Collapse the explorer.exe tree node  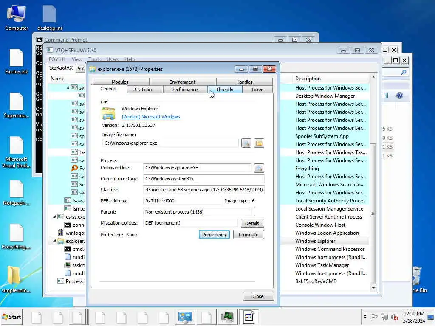point(54,241)
